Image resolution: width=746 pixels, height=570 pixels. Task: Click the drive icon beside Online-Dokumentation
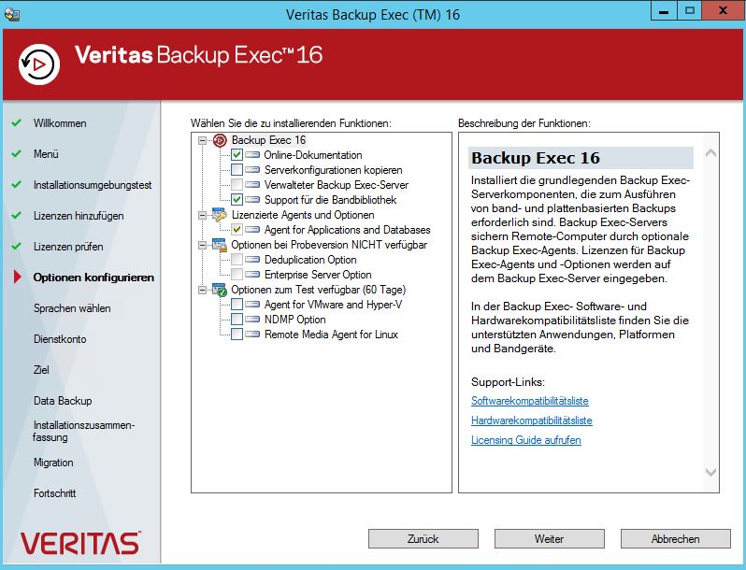click(x=252, y=155)
